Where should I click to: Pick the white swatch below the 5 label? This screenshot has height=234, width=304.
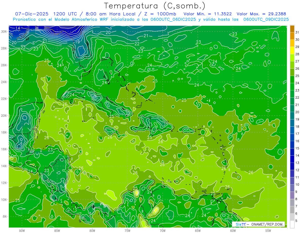tap(292, 224)
